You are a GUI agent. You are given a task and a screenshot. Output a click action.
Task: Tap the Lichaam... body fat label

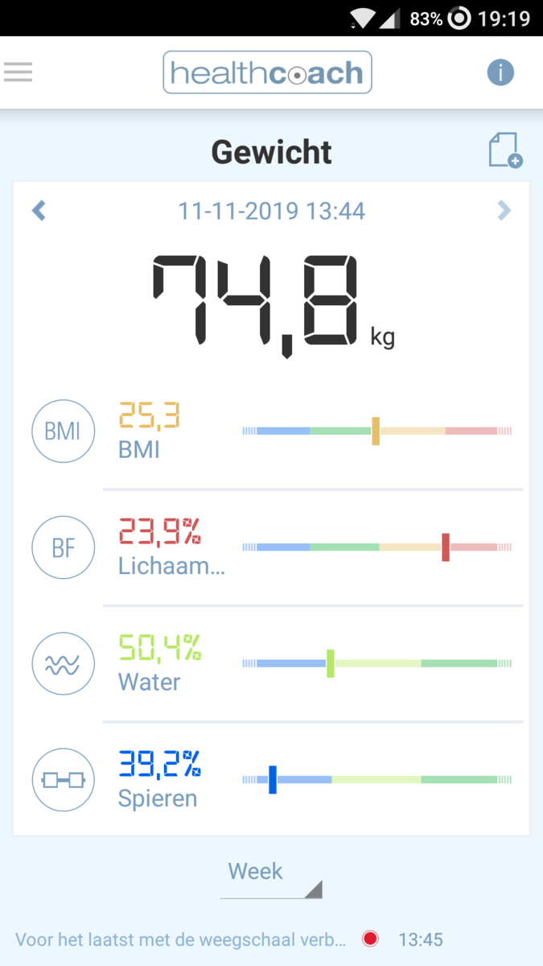(171, 566)
